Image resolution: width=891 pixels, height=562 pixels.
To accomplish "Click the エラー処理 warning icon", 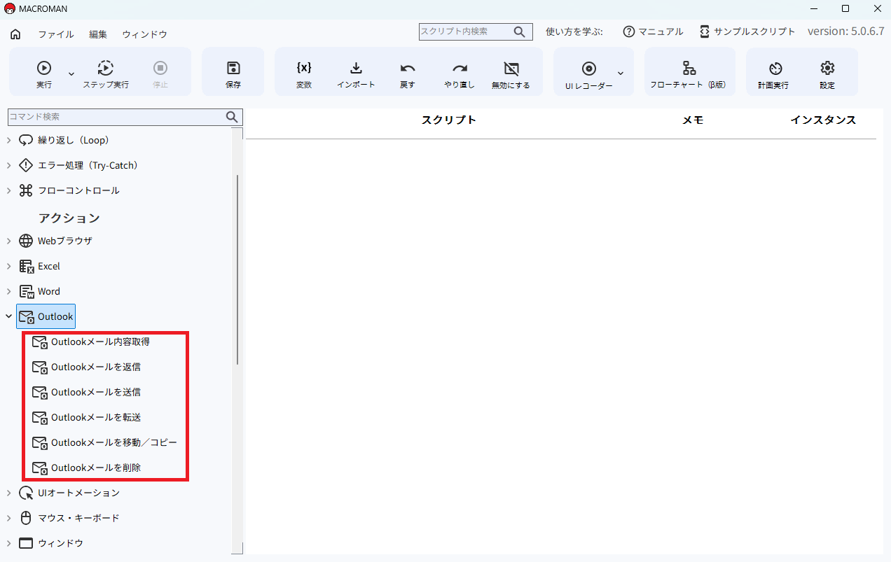I will [26, 165].
